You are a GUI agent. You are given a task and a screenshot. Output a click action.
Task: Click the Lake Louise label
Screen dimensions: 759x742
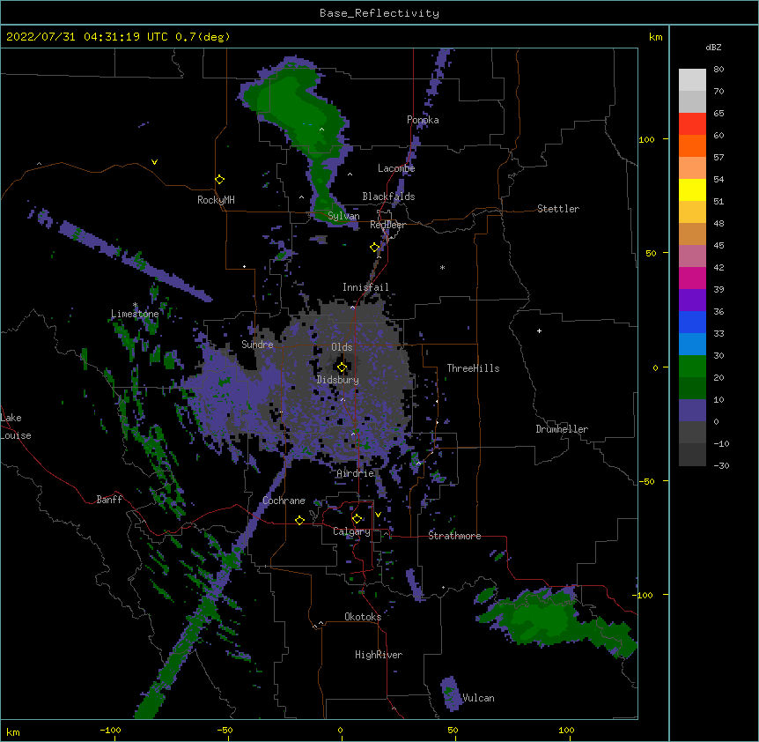pos(16,427)
